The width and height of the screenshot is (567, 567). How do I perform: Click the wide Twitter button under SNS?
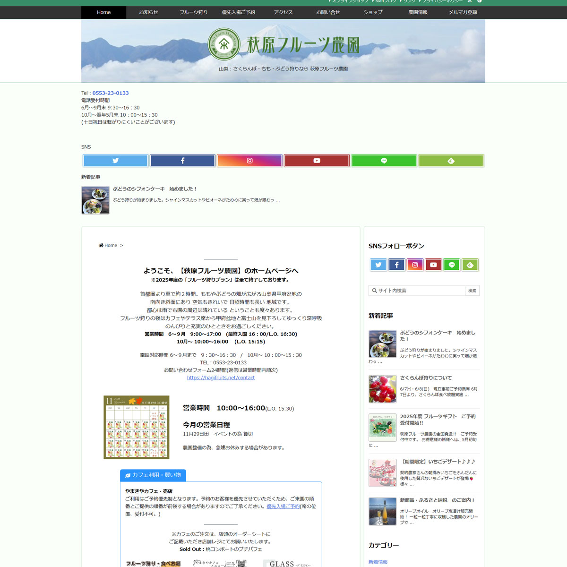pos(115,161)
